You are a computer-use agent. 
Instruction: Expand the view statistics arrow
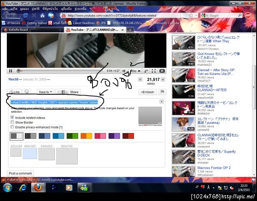[163, 80]
